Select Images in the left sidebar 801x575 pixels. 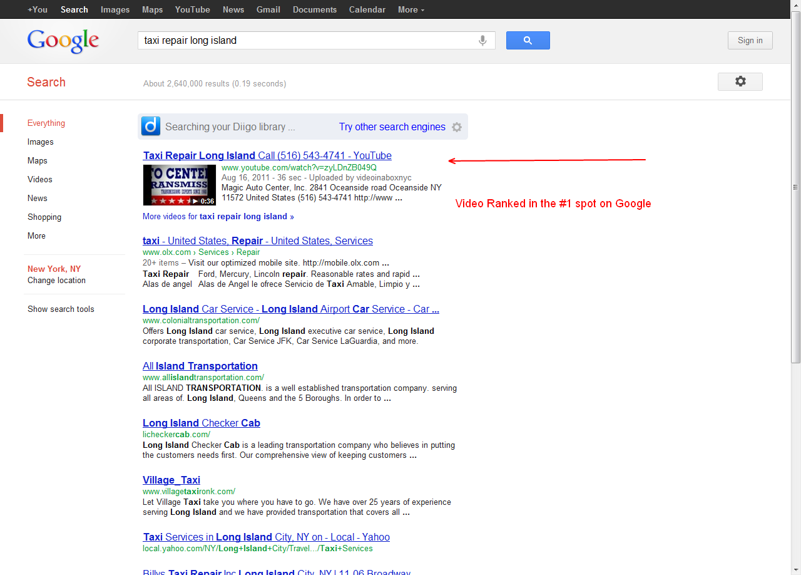coord(41,142)
